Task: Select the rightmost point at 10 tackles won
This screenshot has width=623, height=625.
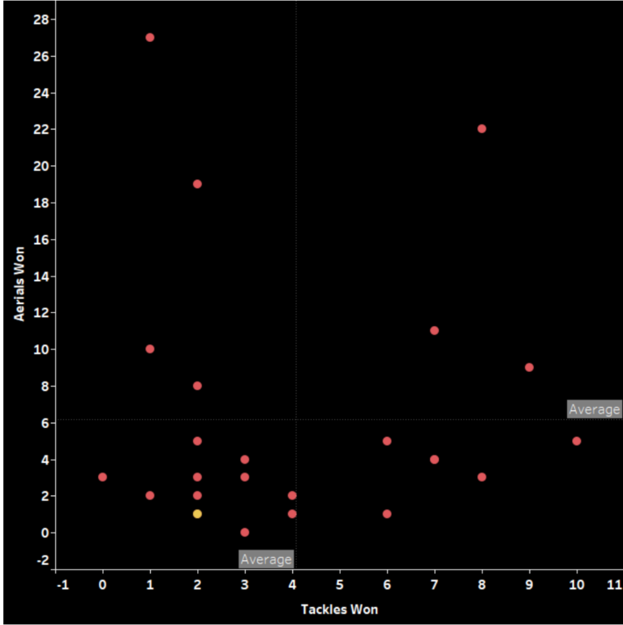Action: tap(577, 441)
